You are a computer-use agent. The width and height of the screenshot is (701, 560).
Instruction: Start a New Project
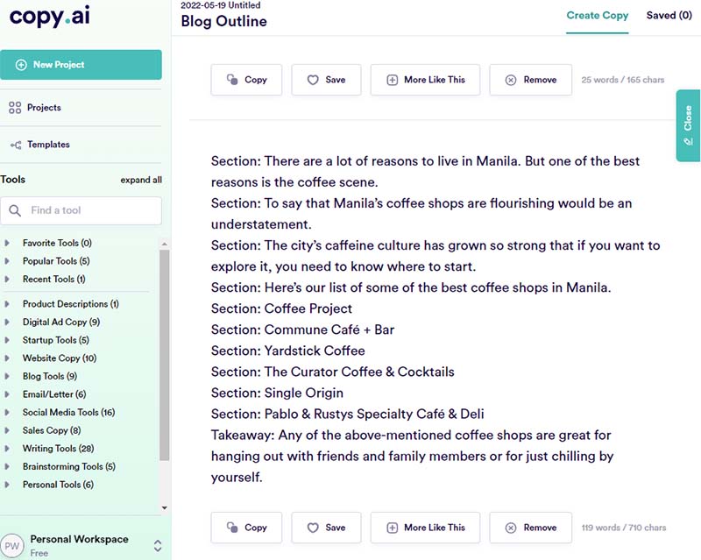[x=81, y=65]
